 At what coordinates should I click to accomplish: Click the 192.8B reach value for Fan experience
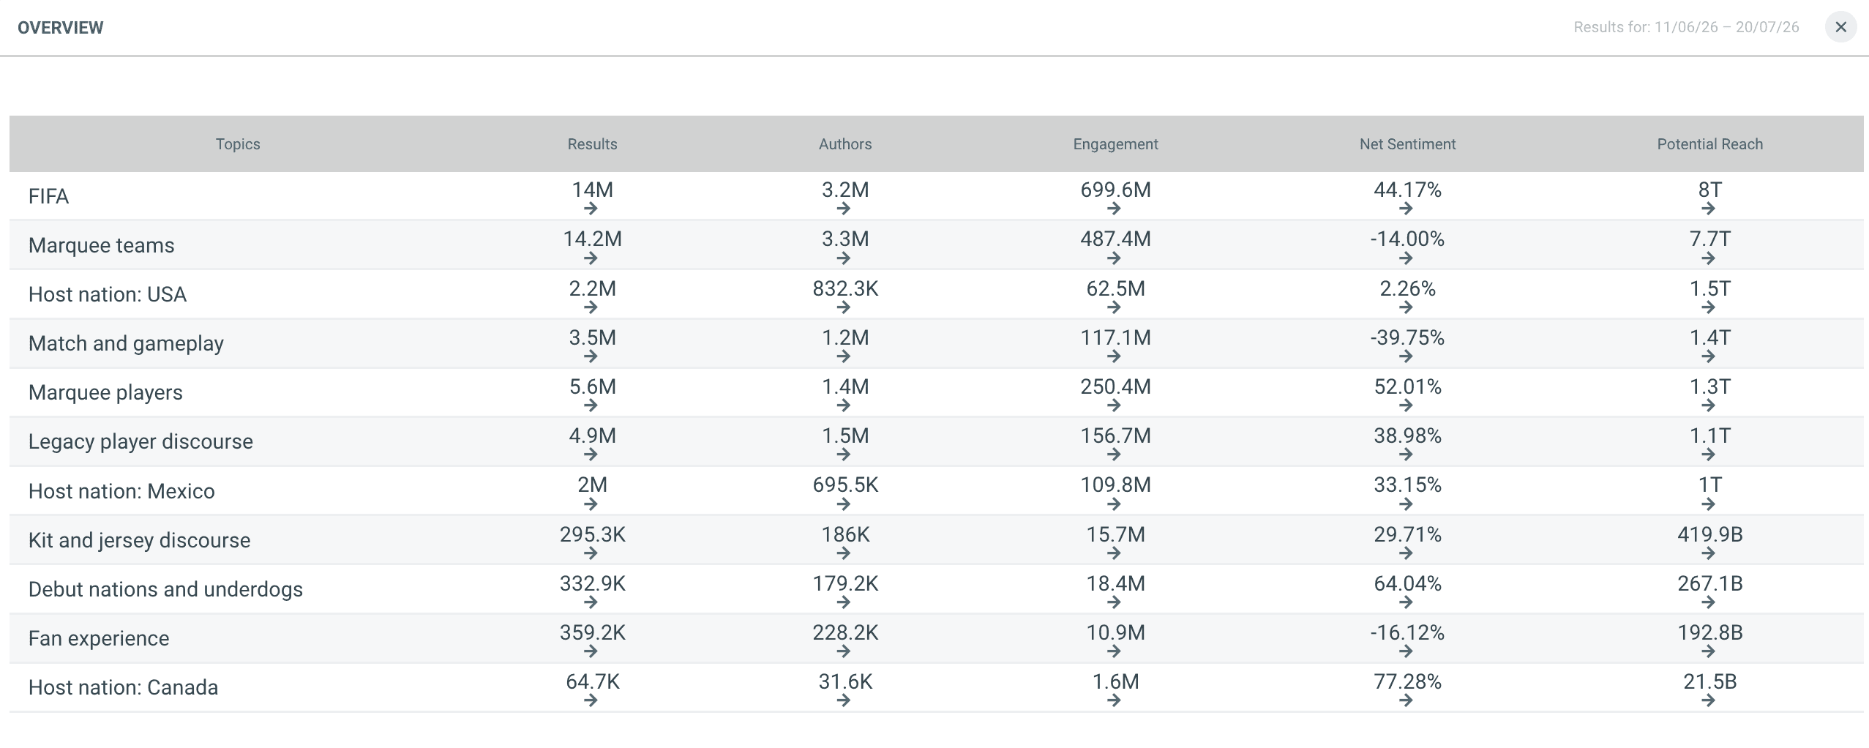[1709, 632]
